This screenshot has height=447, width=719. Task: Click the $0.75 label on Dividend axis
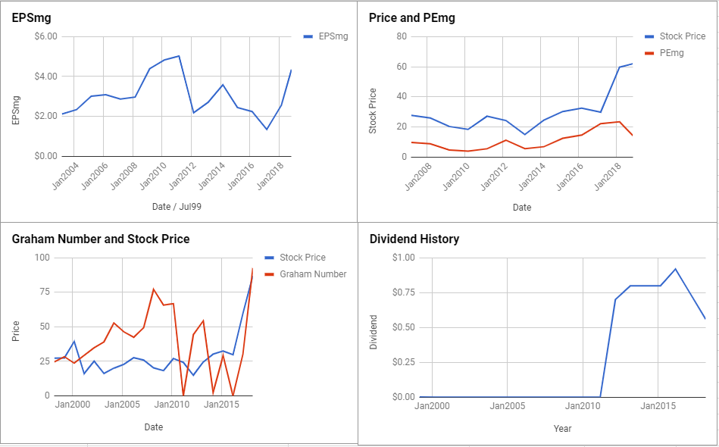[404, 292]
